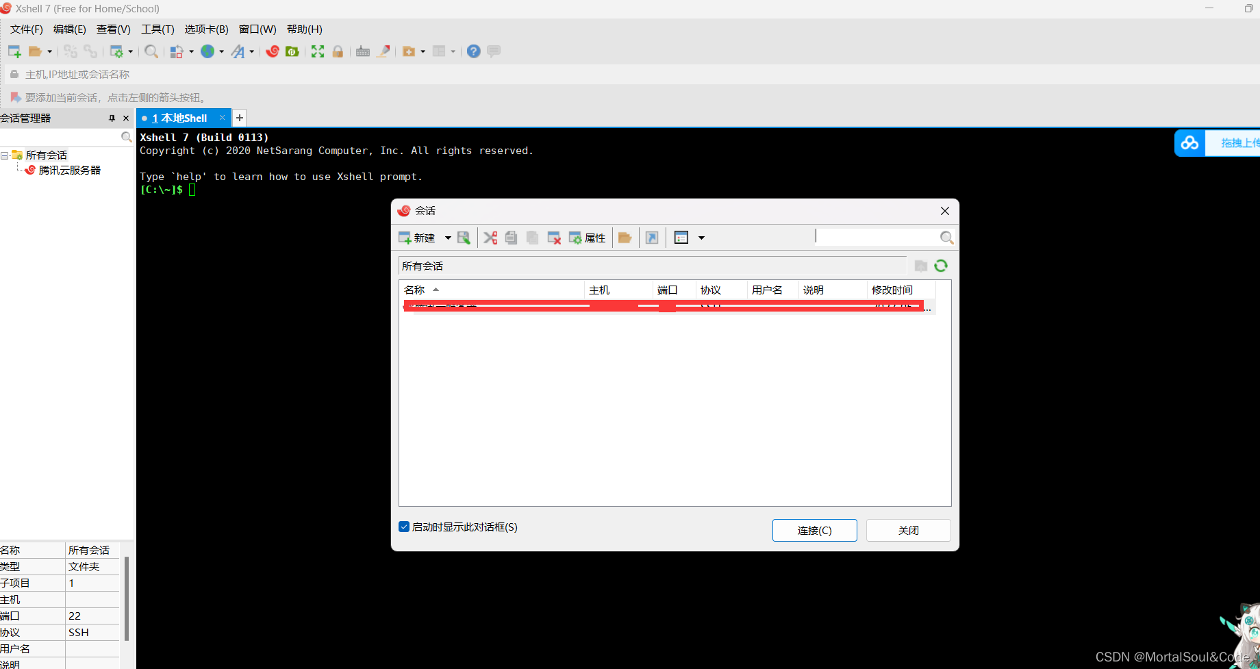Open the color scheme dropdown arrow
This screenshot has width=1260, height=669.
pyautogui.click(x=191, y=51)
